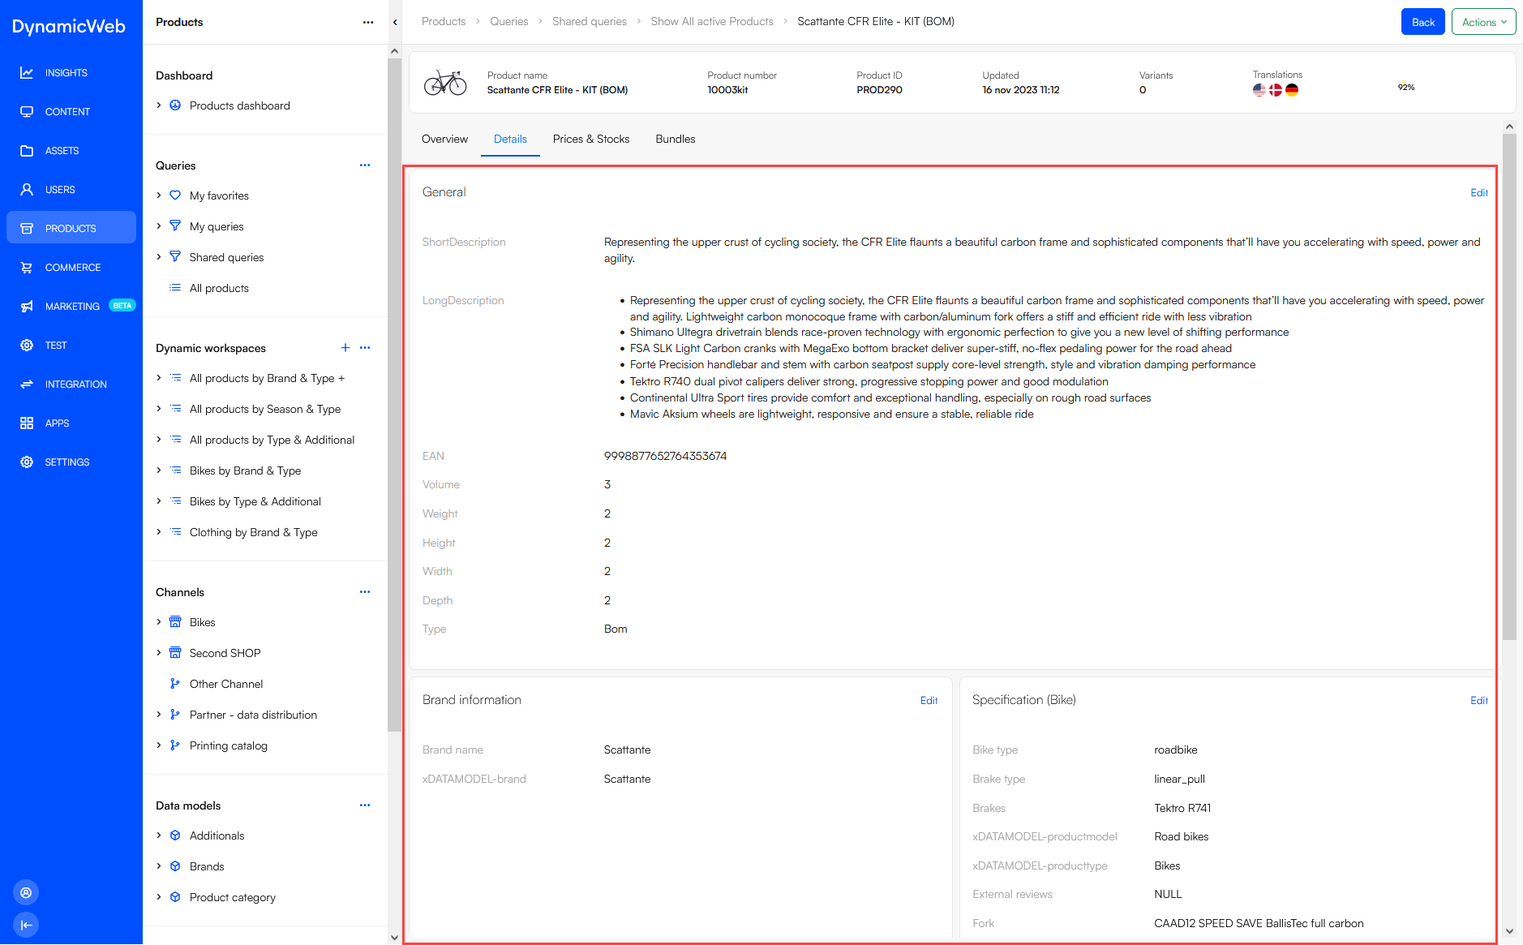This screenshot has height=945, width=1523.
Task: Open the Queries section more options
Action: click(x=365, y=165)
